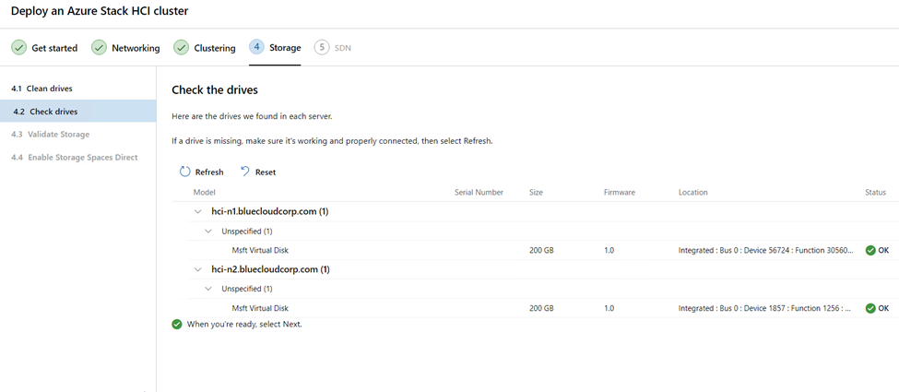The image size is (899, 392).
Task: Click OK status icon for hci-n1 disk
Action: tap(870, 250)
